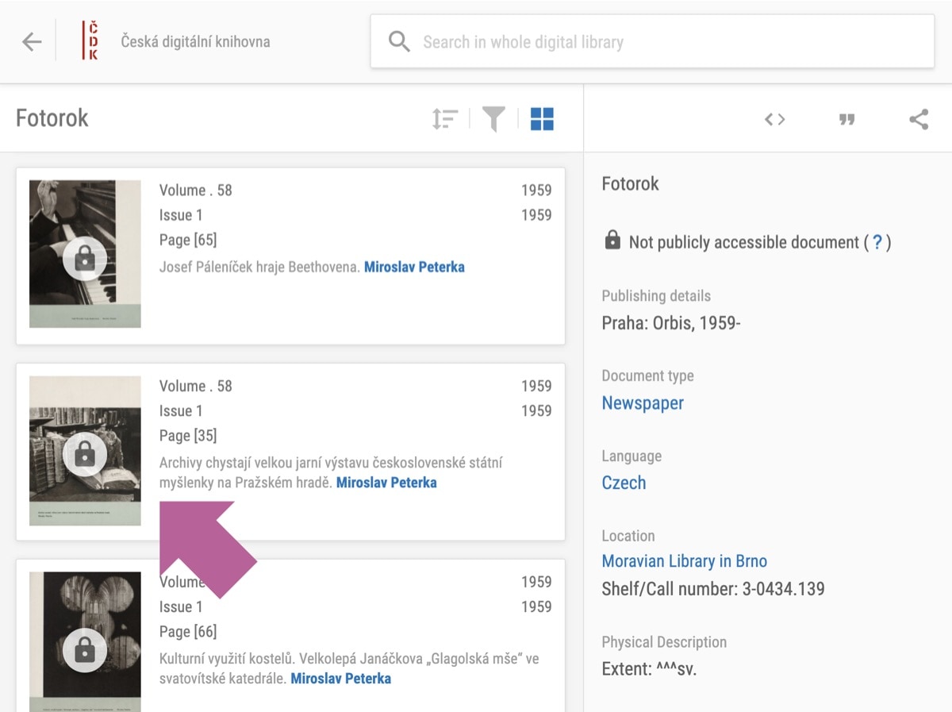Open the Newspaper document type link

(642, 402)
